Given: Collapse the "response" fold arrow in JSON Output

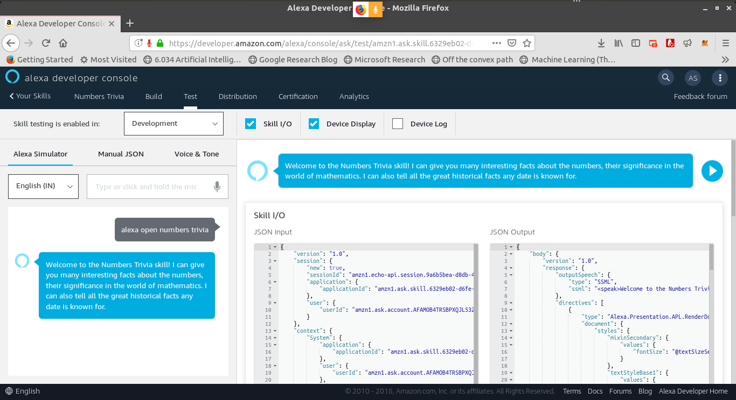Looking at the screenshot, I should [x=511, y=268].
